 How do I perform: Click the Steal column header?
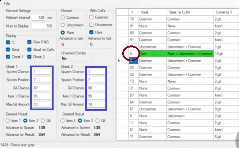pyautogui.click(x=152, y=12)
